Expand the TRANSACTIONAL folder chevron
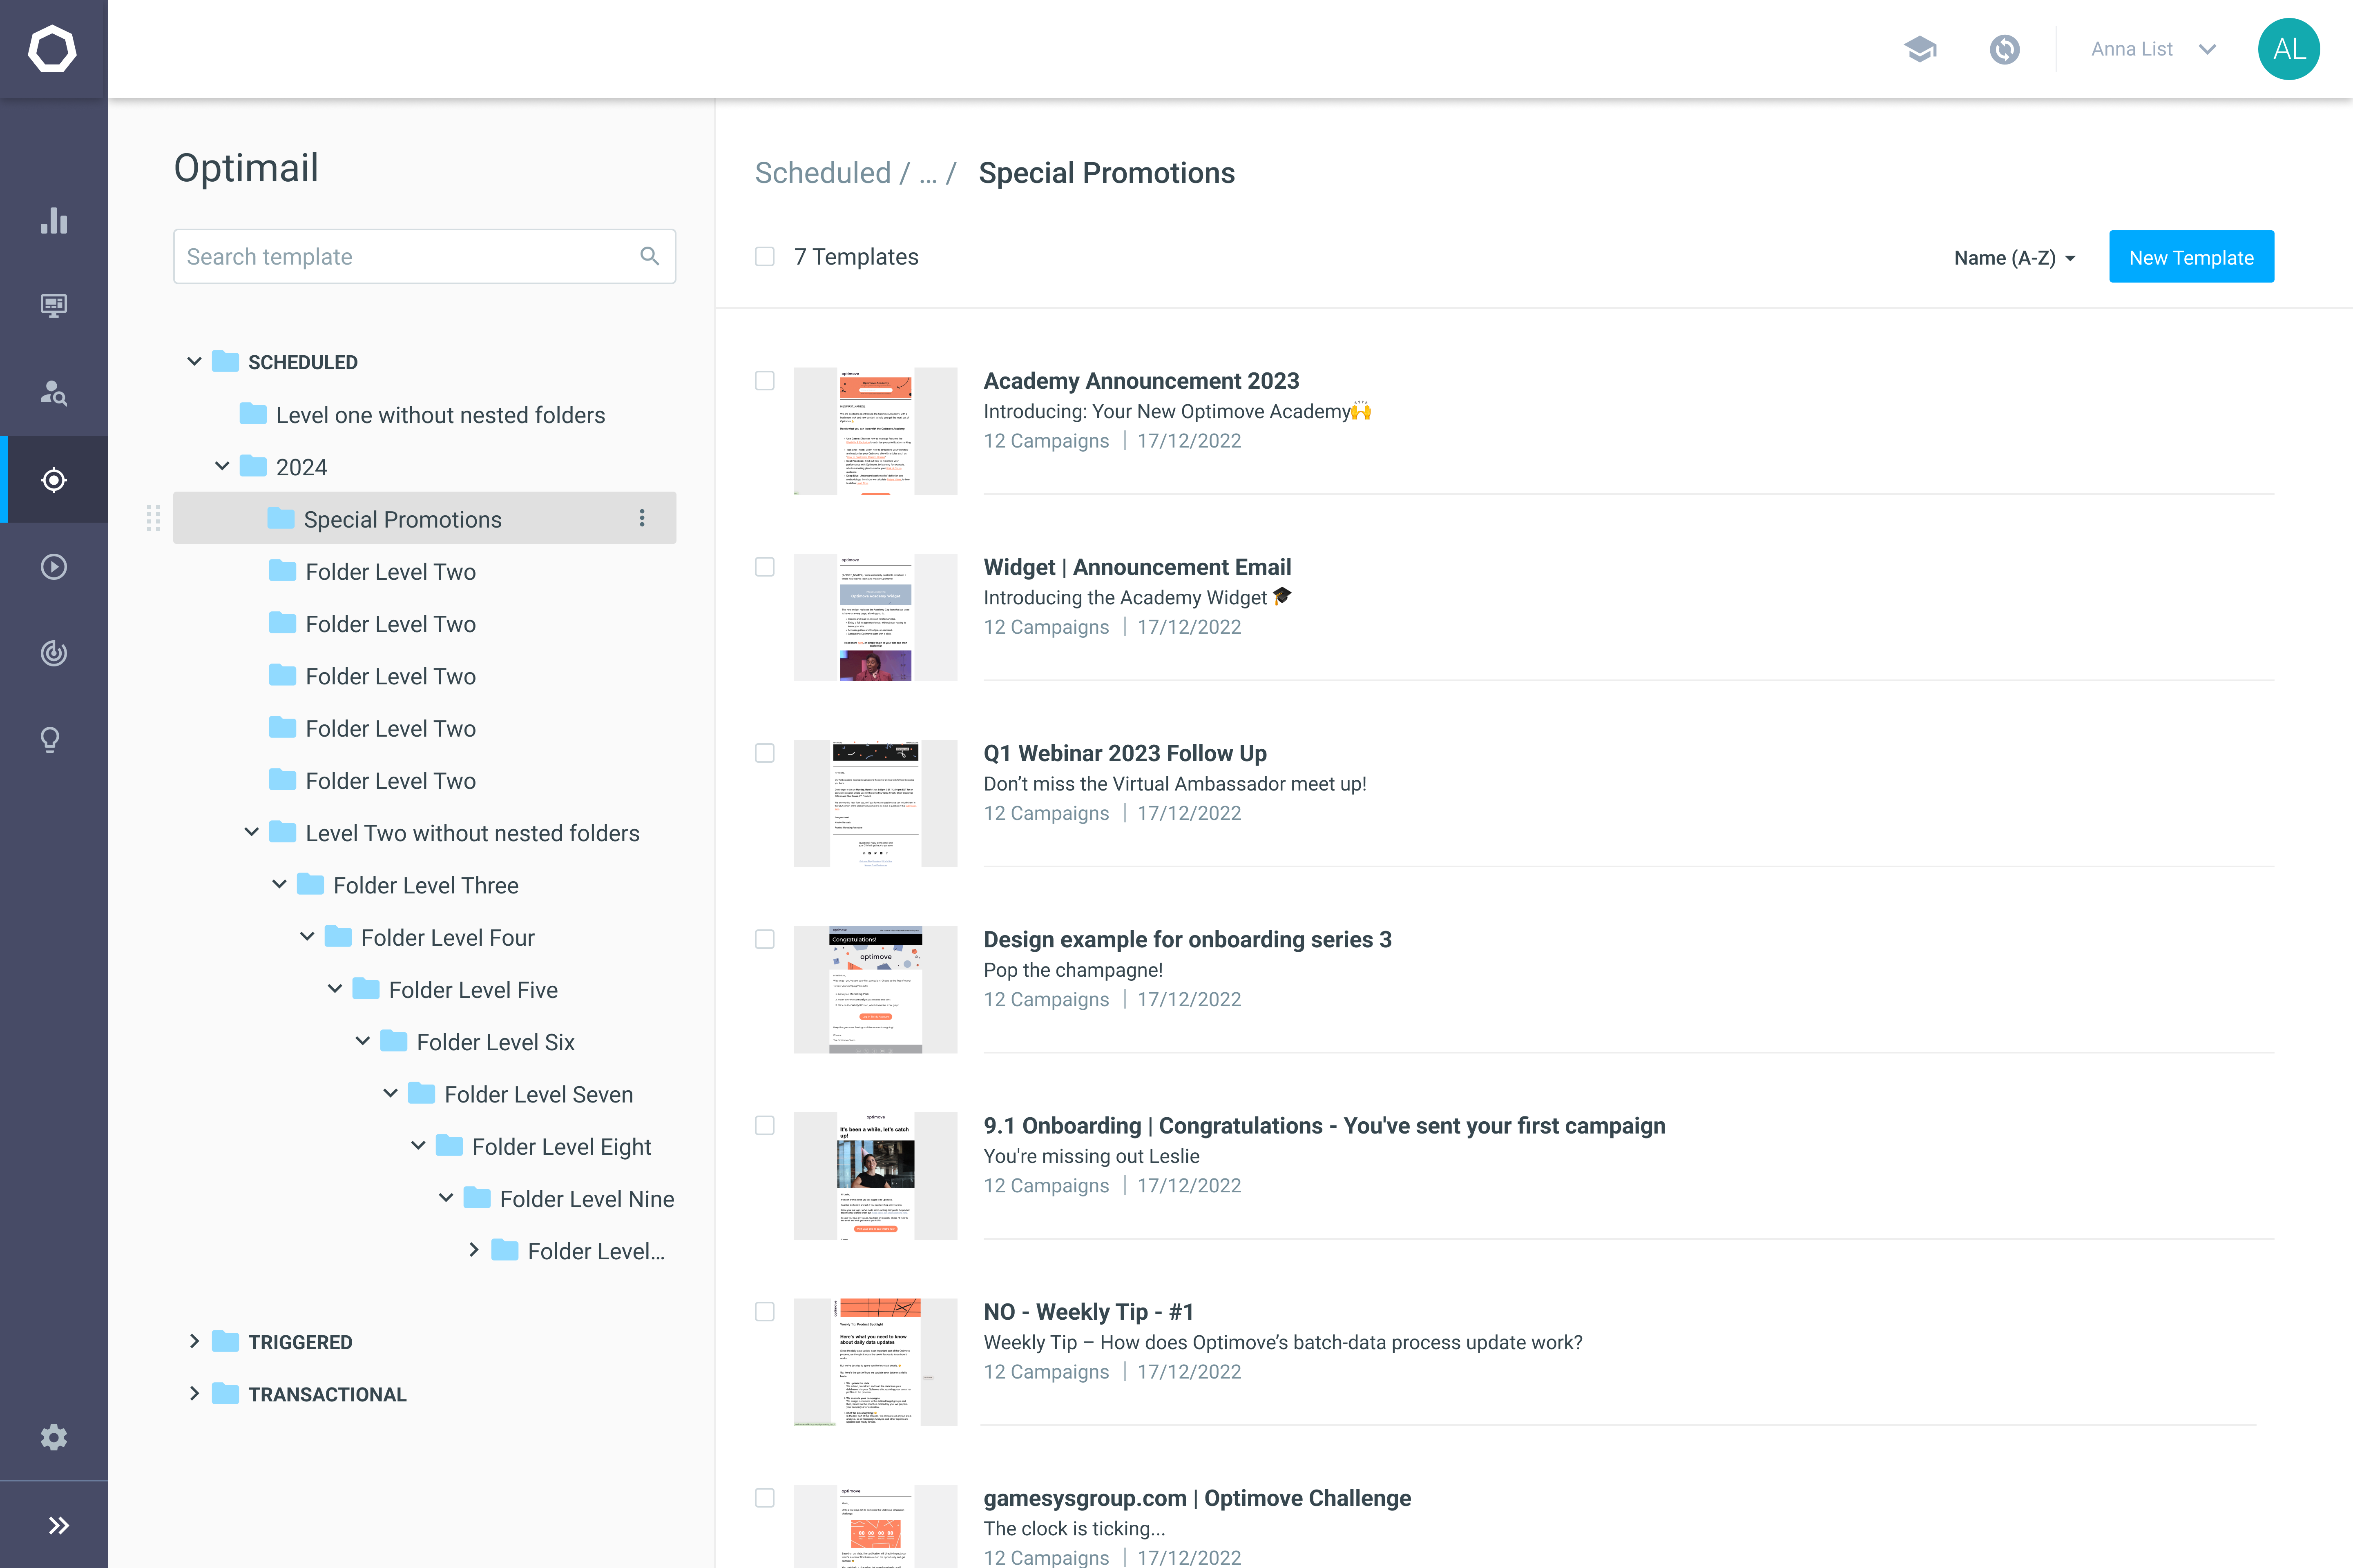This screenshot has height=1568, width=2353. coord(194,1393)
